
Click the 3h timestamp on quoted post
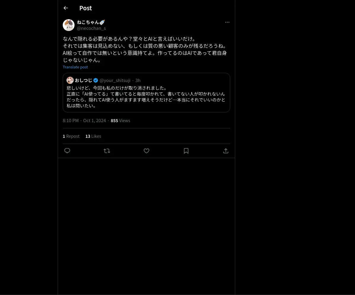(138, 81)
